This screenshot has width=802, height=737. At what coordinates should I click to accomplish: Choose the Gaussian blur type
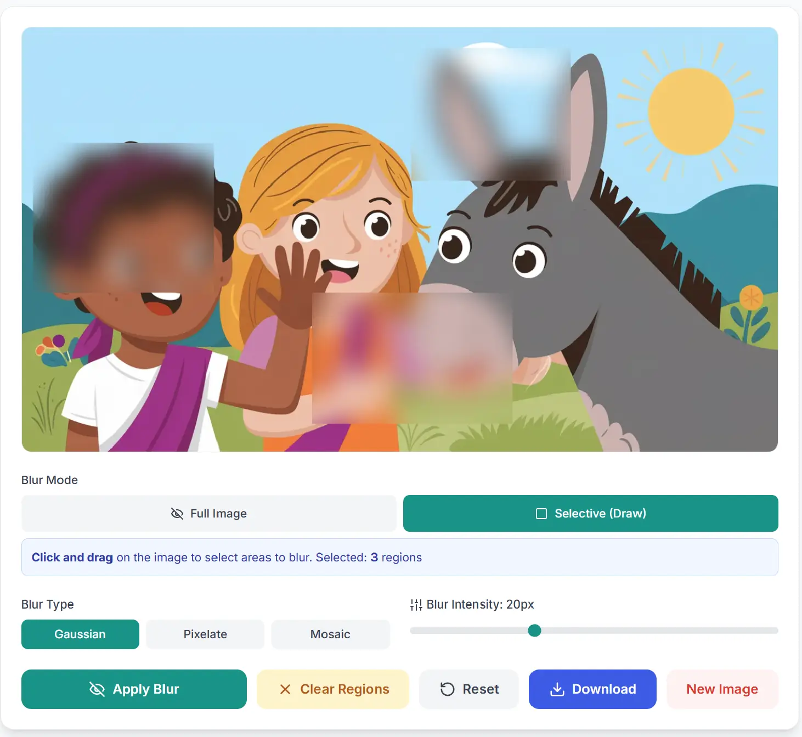[x=80, y=634]
